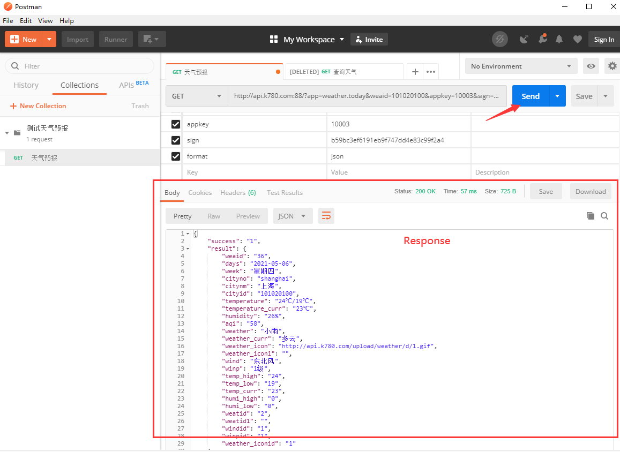The image size is (620, 452).
Task: Collapse the result object at line 3
Action: (x=188, y=248)
